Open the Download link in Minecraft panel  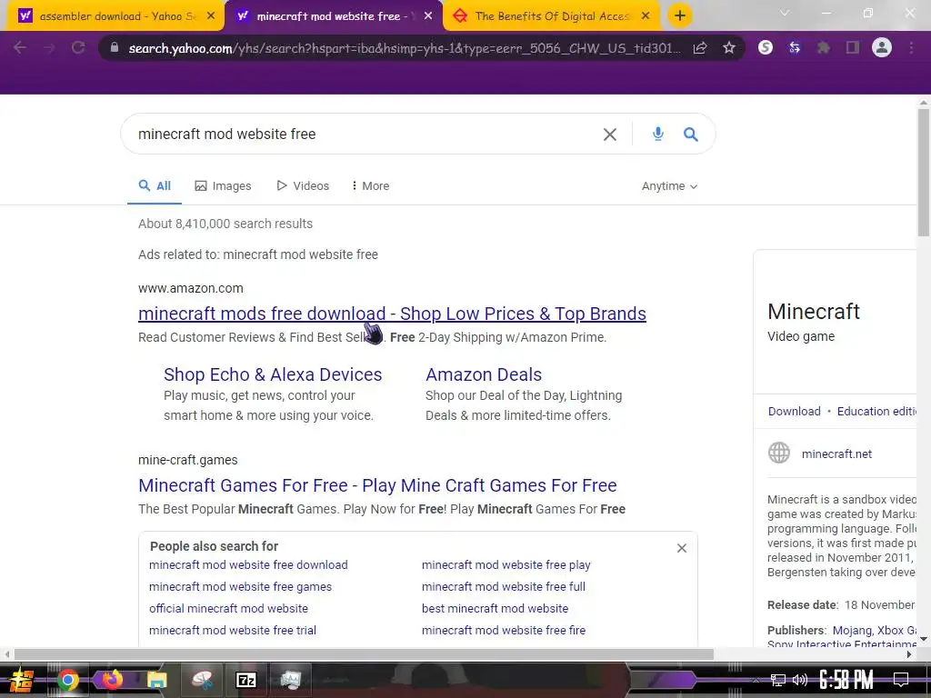pos(794,411)
